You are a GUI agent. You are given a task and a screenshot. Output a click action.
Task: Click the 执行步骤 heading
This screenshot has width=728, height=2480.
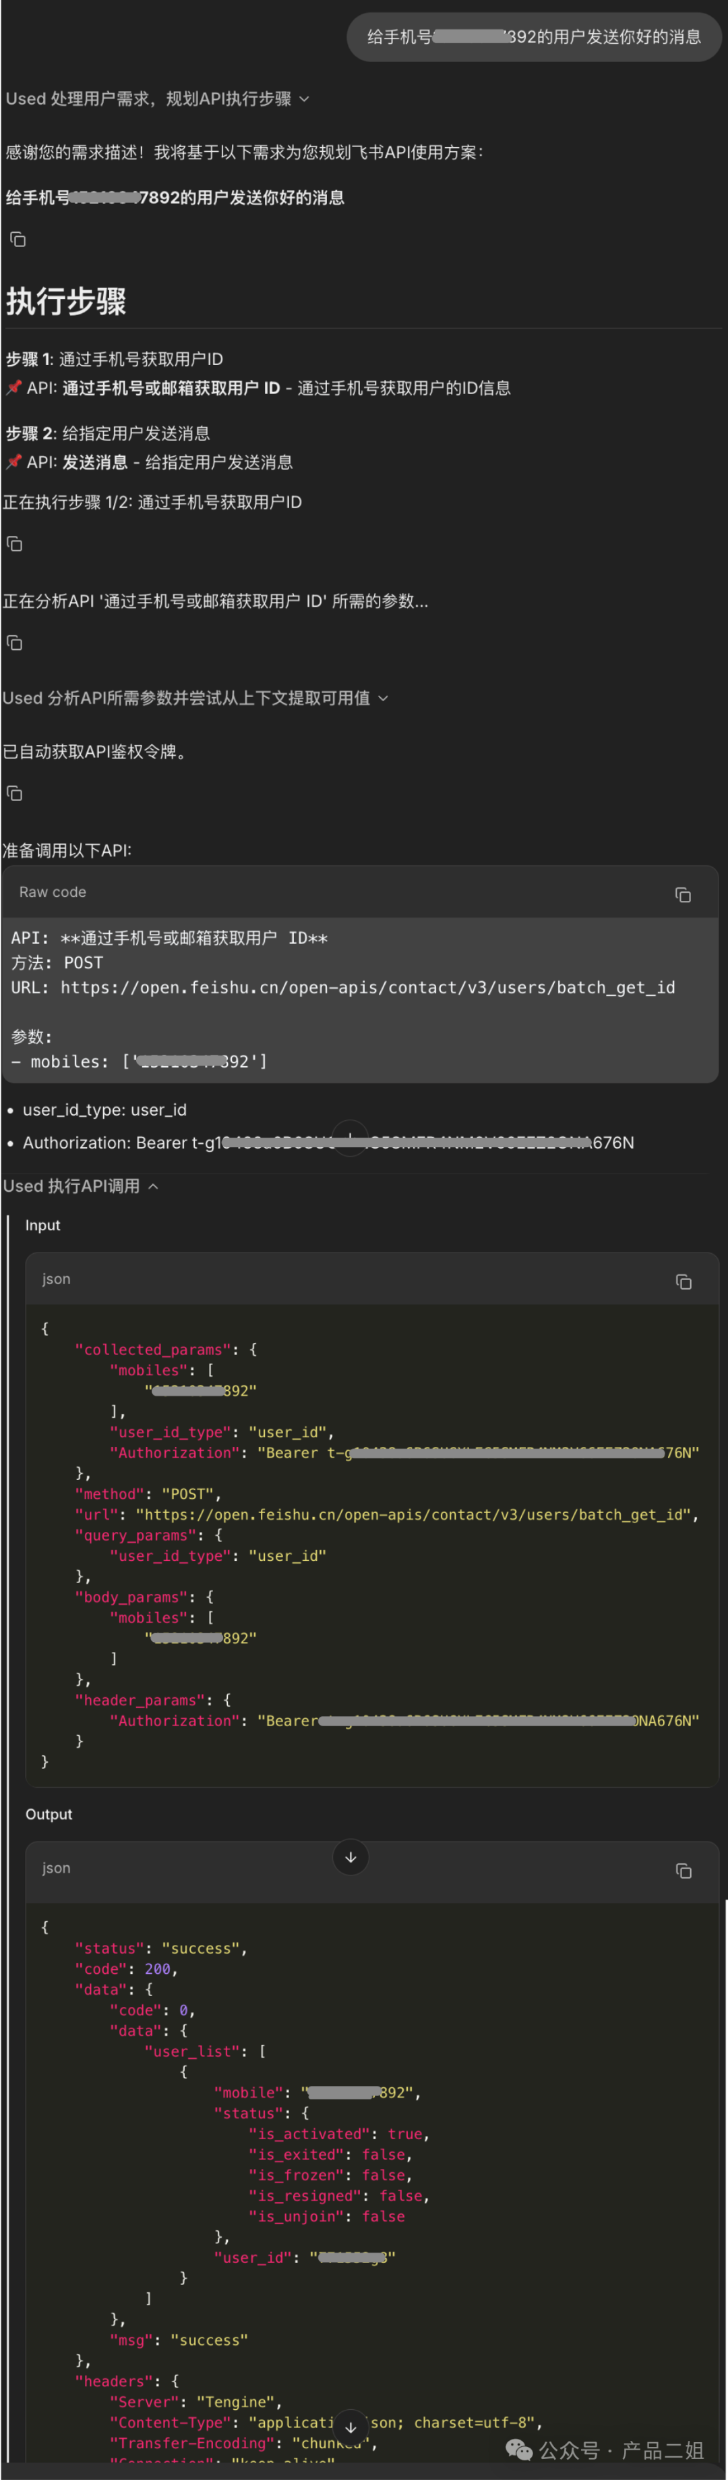click(x=66, y=302)
